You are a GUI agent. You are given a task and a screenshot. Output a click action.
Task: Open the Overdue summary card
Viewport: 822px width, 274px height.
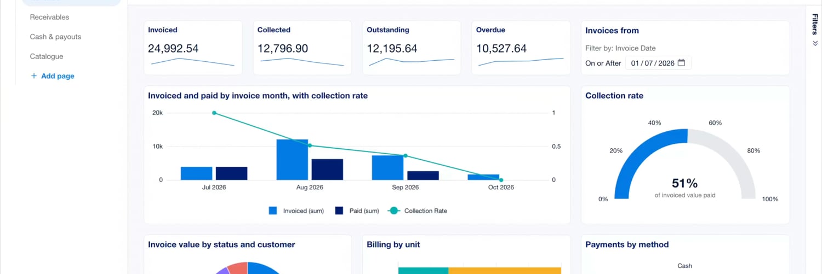point(521,48)
